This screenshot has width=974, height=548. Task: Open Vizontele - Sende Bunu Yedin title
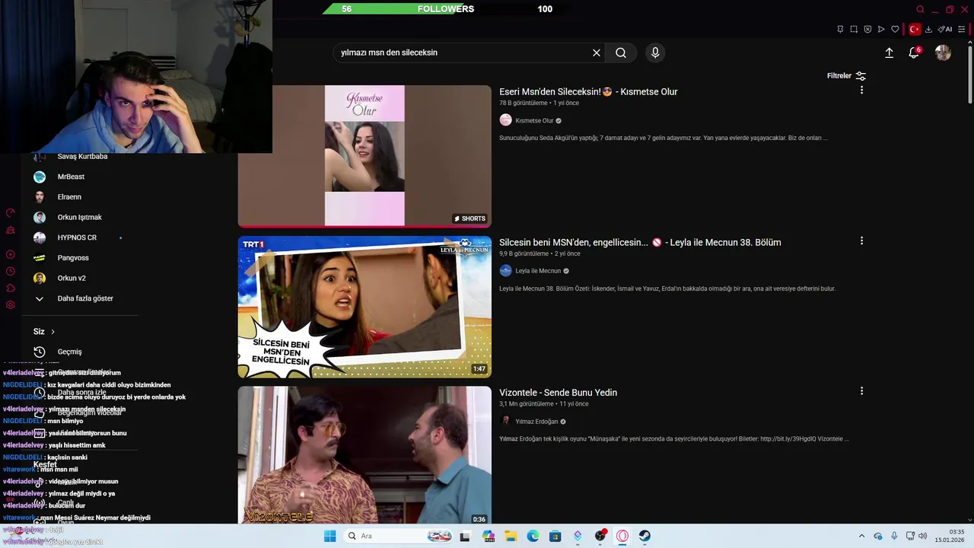558,393
